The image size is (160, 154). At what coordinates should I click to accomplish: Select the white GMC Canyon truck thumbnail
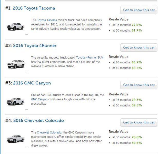tap(16, 101)
